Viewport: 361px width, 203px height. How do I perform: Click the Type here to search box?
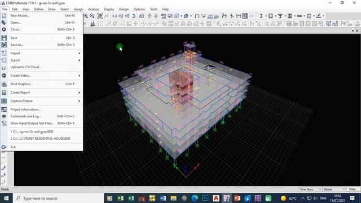[x=59, y=198]
